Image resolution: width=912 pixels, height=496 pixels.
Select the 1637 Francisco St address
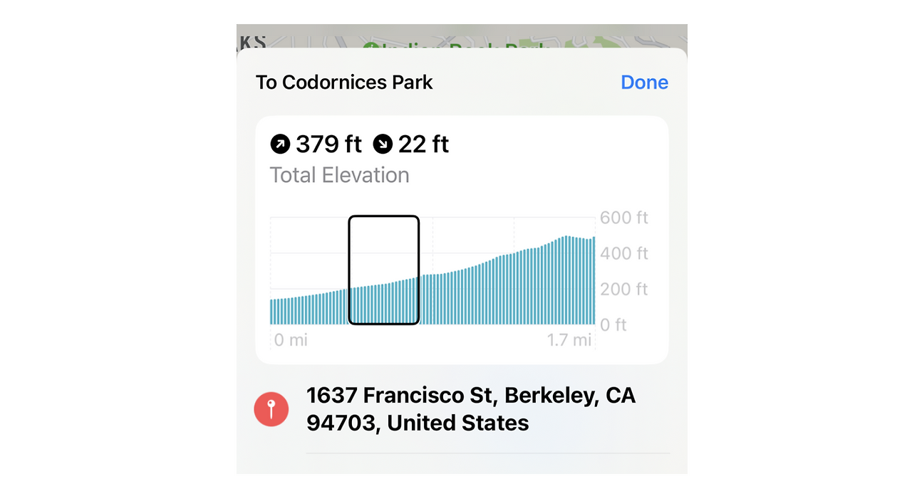tap(470, 409)
